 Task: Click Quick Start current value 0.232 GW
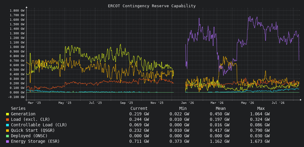pos(139,131)
